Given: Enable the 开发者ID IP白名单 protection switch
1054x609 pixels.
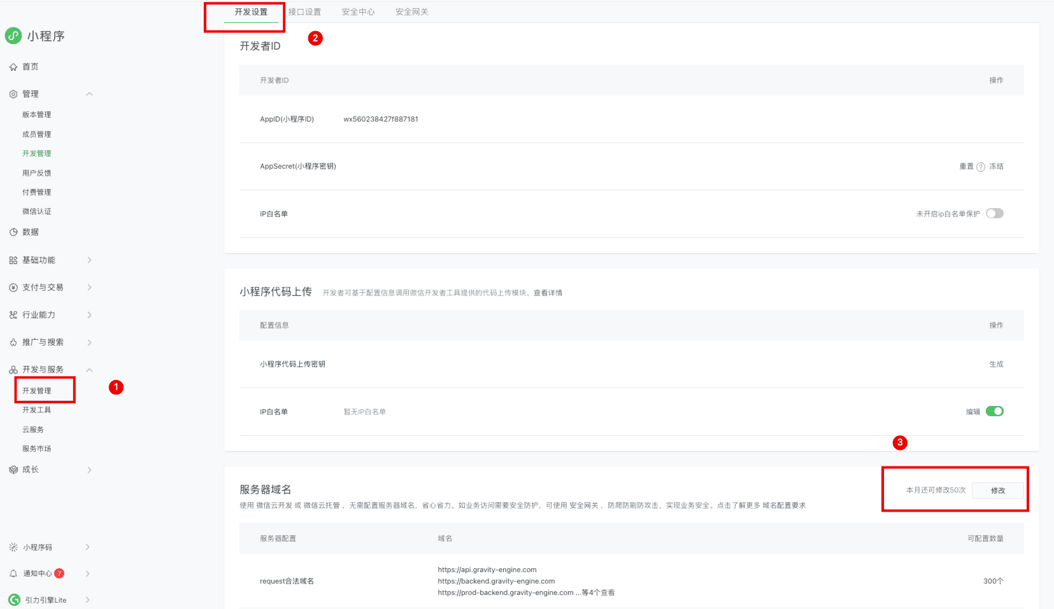Looking at the screenshot, I should click(995, 213).
